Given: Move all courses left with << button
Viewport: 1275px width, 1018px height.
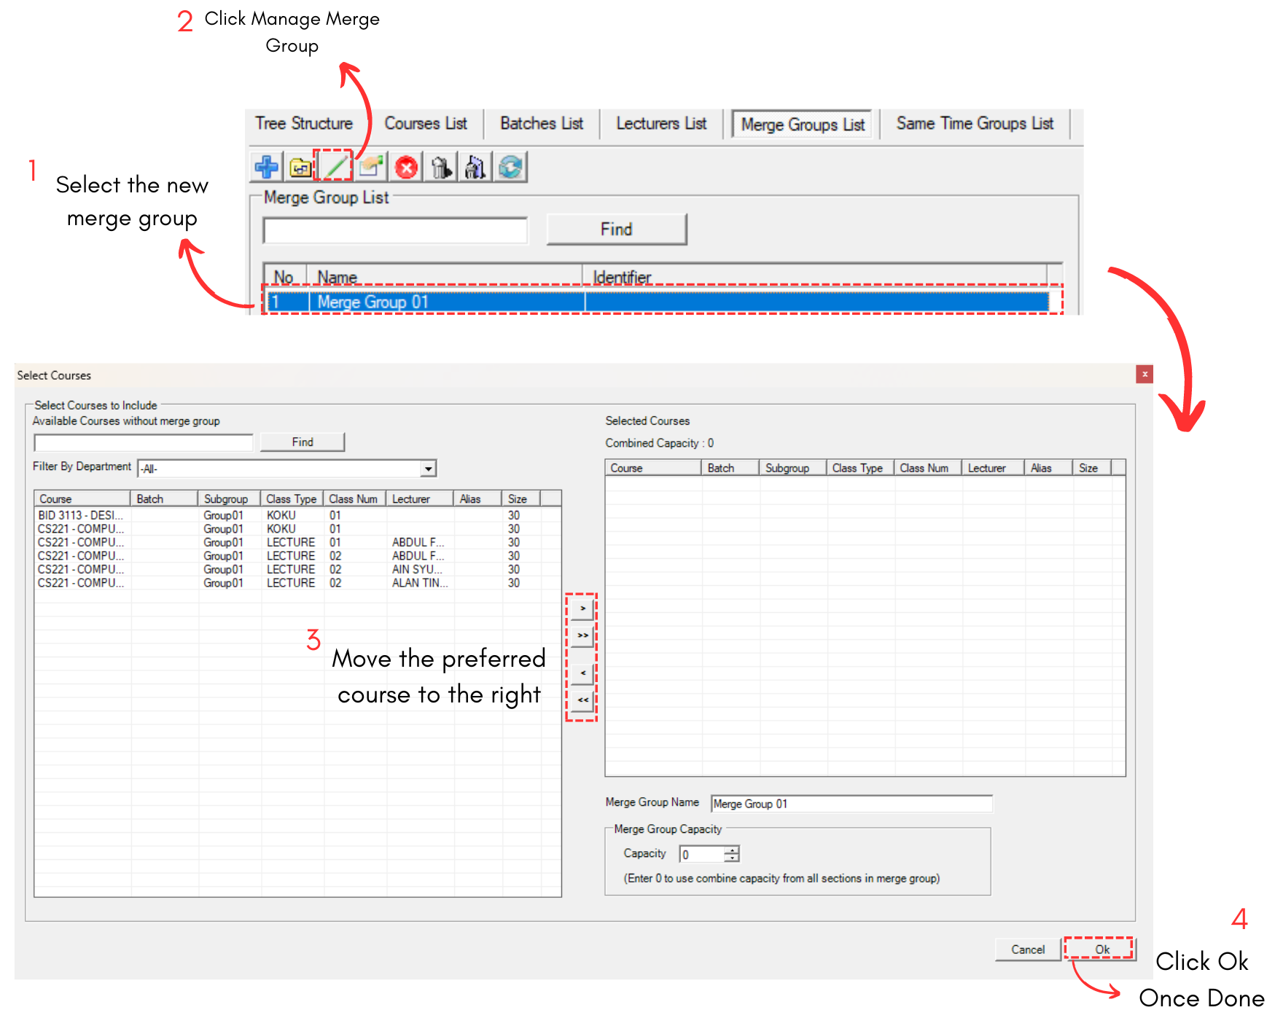Looking at the screenshot, I should coord(582,700).
